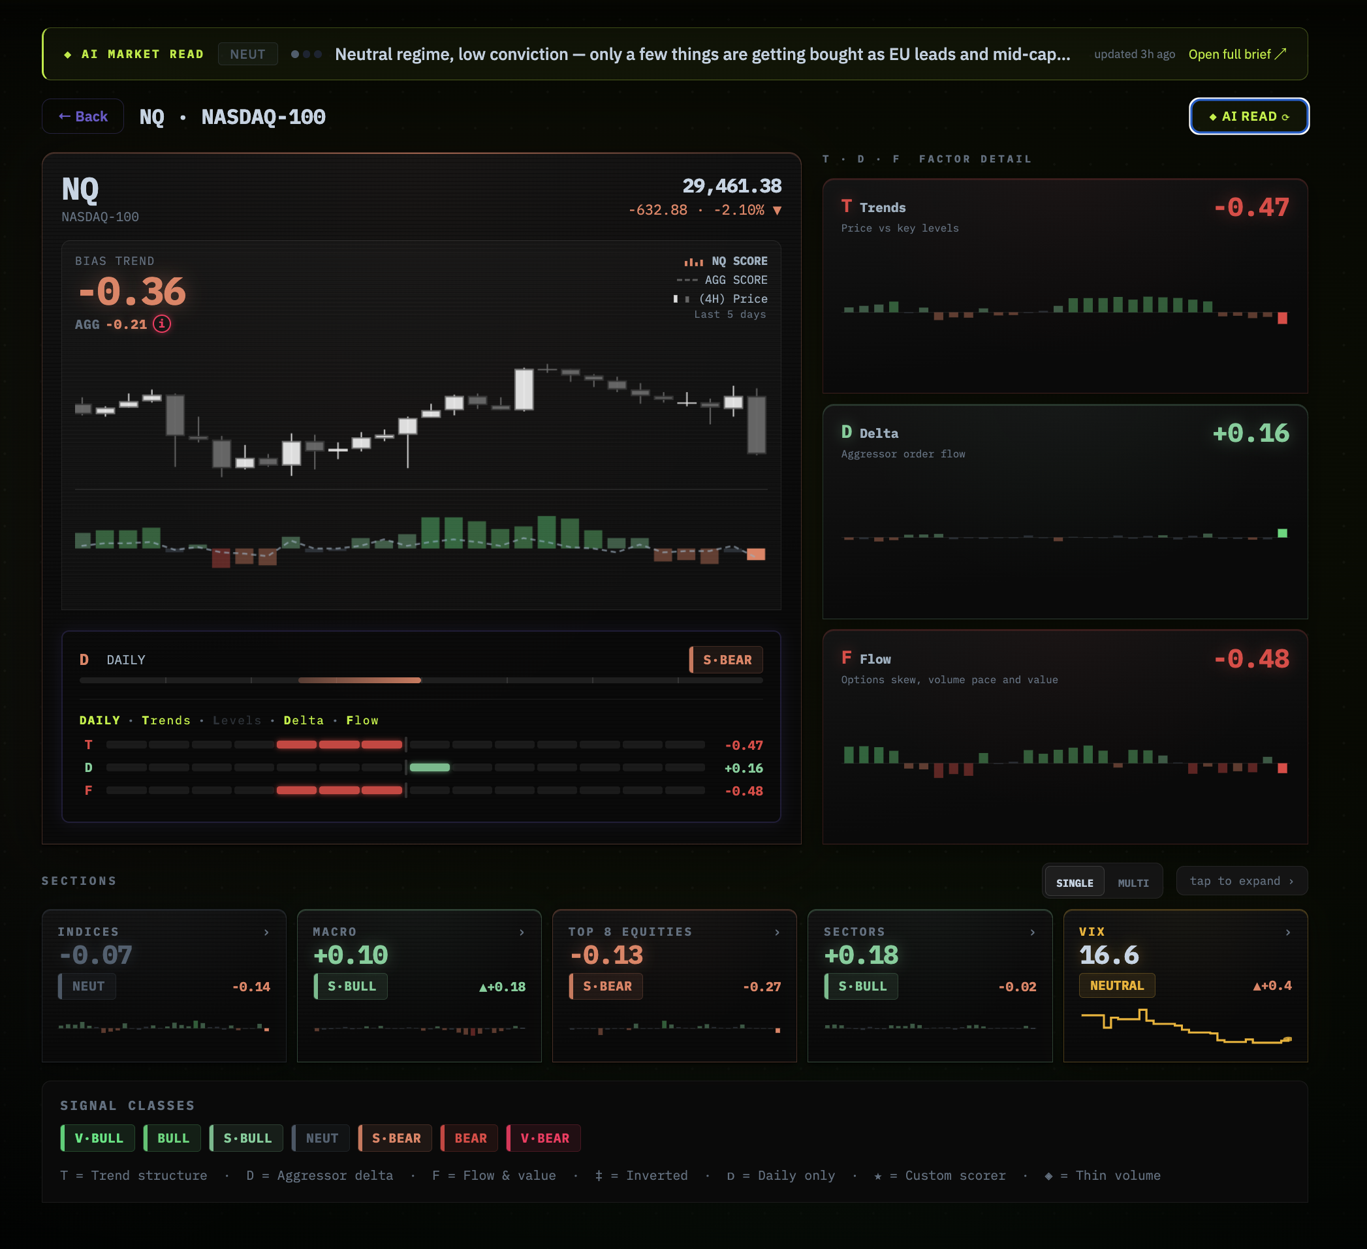Select the Flow tab in DAILY breakdown
The width and height of the screenshot is (1367, 1249).
point(362,720)
